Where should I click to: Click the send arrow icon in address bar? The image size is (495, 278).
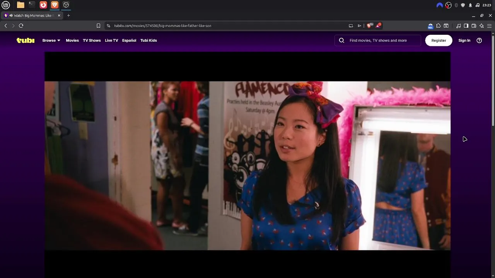pos(359,26)
